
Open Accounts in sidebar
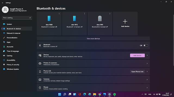coord(17,47)
